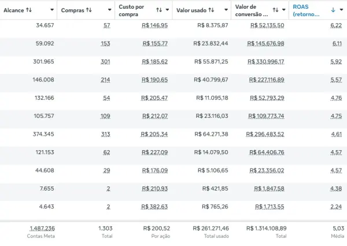Image resolution: width=347 pixels, height=246 pixels.
Task: Click cost per purchase R$ 190,65
Action: (154, 80)
